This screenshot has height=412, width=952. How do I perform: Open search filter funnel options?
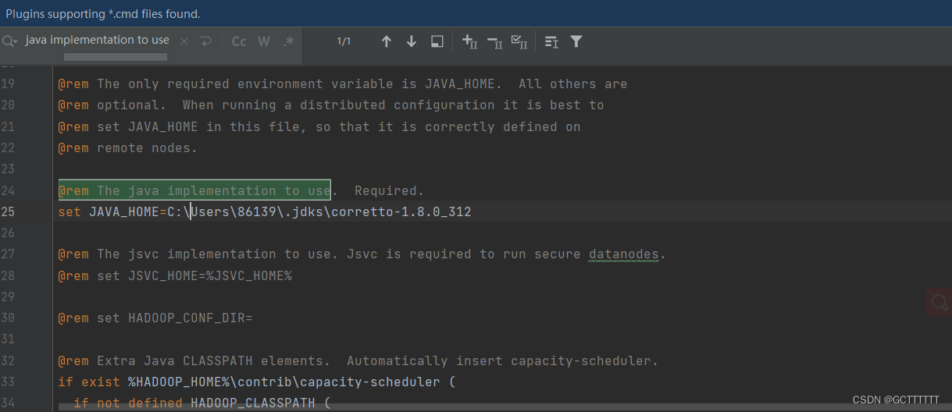click(576, 41)
